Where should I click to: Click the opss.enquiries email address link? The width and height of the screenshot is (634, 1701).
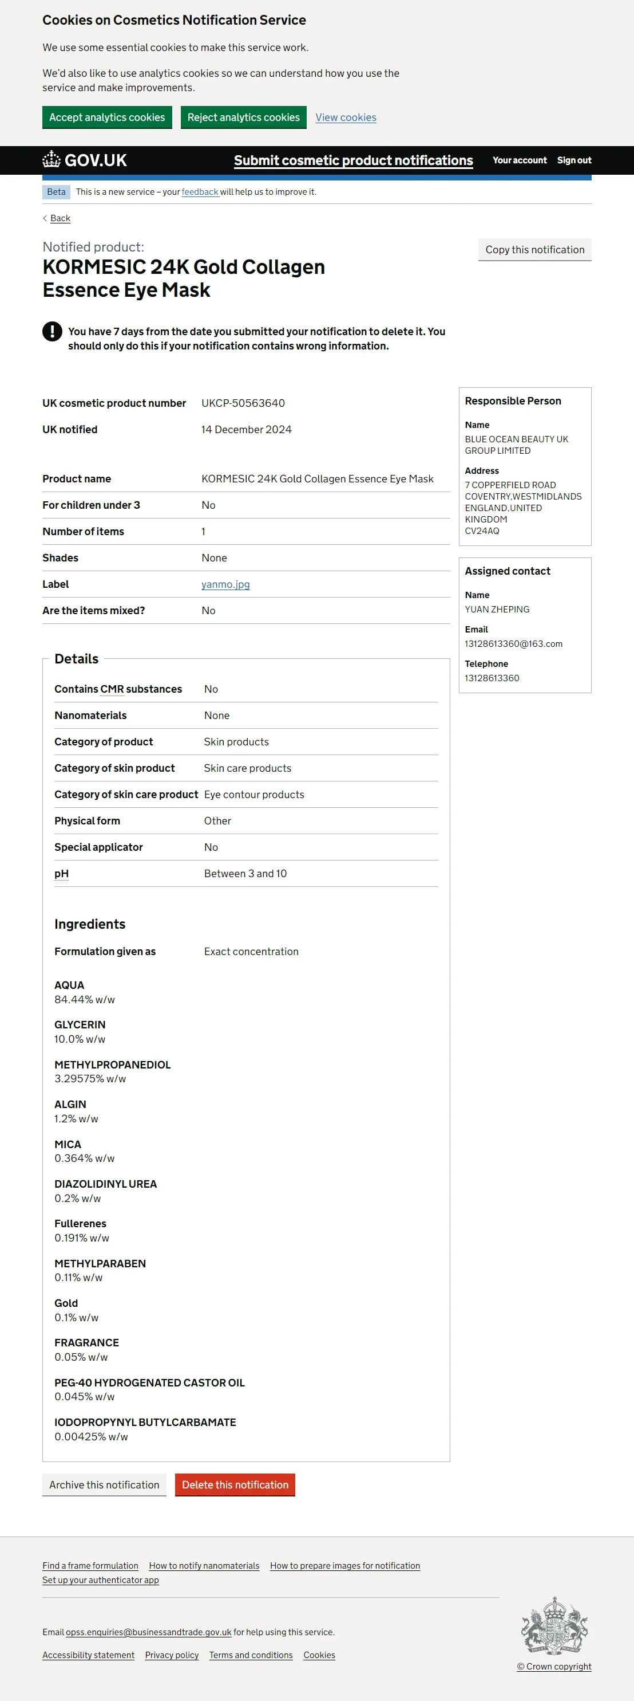coord(148,1632)
